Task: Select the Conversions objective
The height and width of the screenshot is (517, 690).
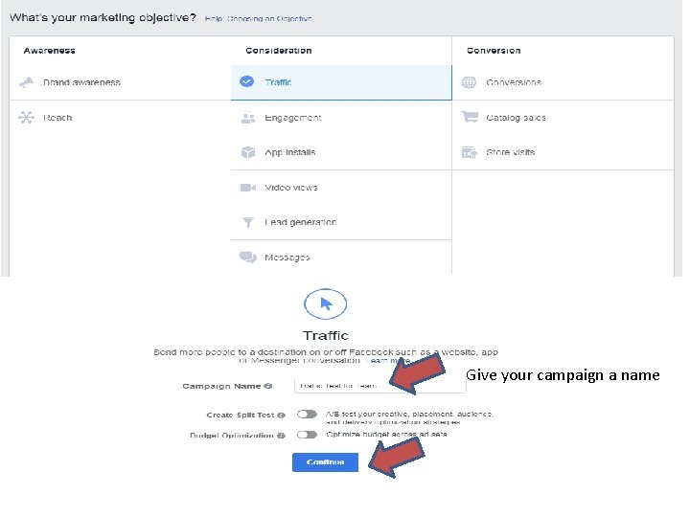Action: [563, 82]
